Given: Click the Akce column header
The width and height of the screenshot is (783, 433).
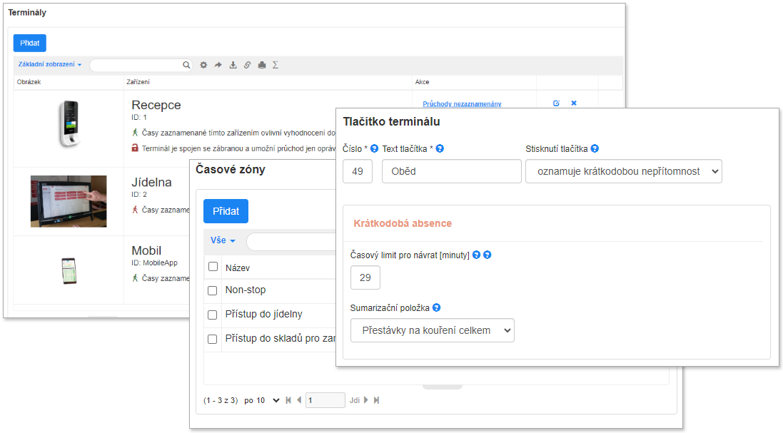Looking at the screenshot, I should [x=422, y=82].
